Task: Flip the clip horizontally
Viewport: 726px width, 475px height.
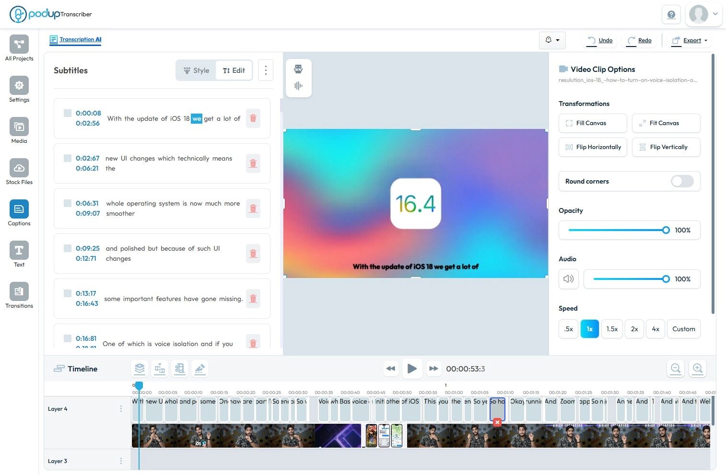Action: (593, 147)
